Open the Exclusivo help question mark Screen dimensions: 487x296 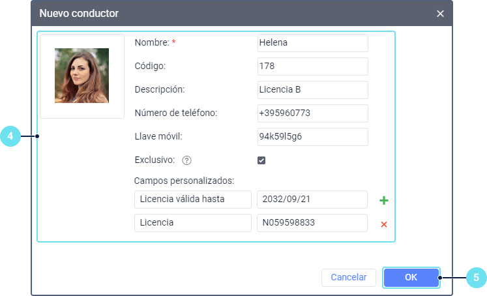pyautogui.click(x=186, y=160)
